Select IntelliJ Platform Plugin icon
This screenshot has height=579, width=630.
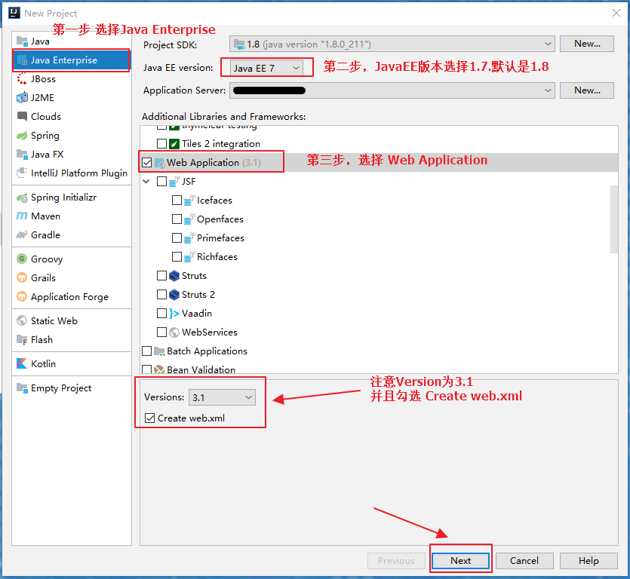coord(22,173)
